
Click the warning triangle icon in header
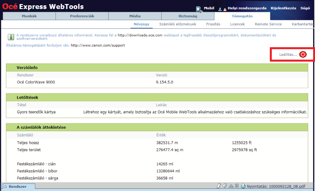point(225,9)
